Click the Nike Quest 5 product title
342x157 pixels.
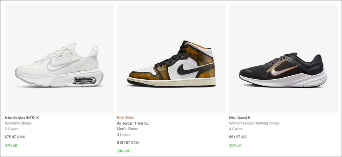[x=239, y=118]
